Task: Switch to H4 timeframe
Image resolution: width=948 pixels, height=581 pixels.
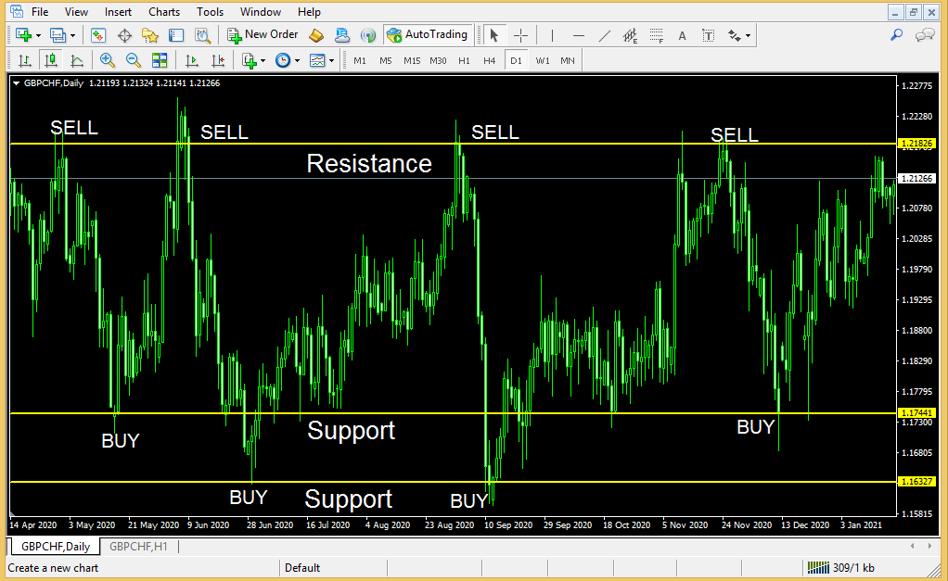Action: click(x=489, y=60)
